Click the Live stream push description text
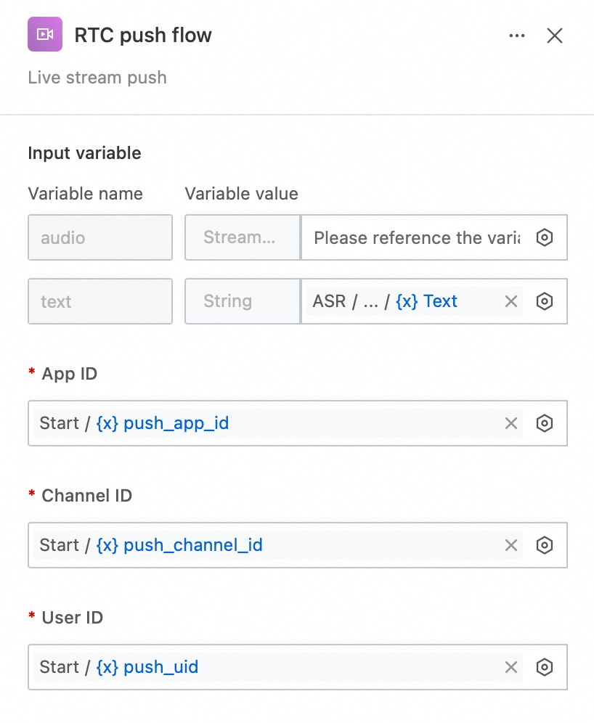 point(97,78)
